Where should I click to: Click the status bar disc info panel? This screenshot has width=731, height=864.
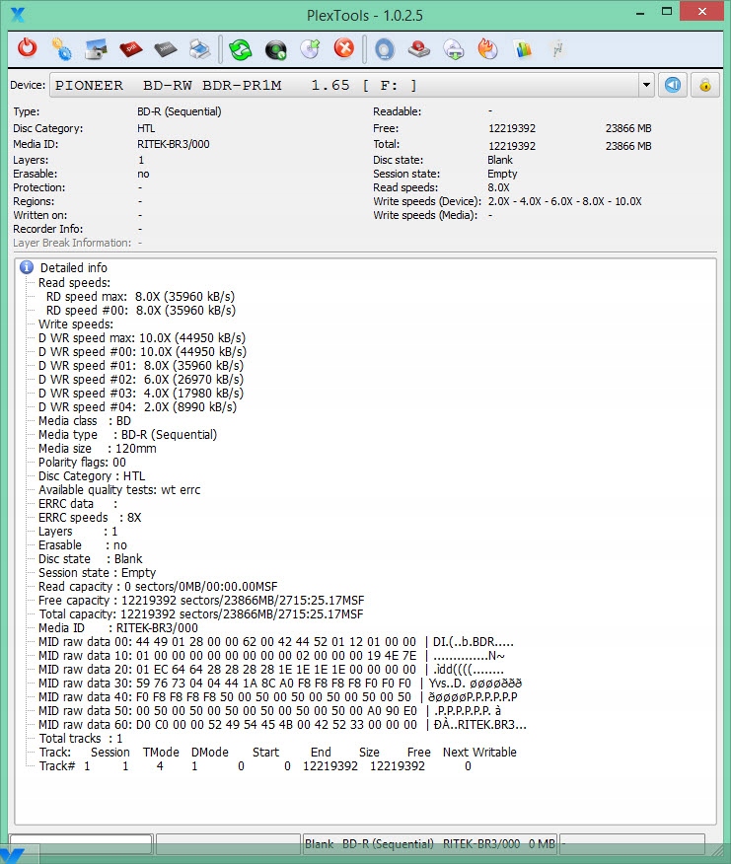[x=429, y=844]
